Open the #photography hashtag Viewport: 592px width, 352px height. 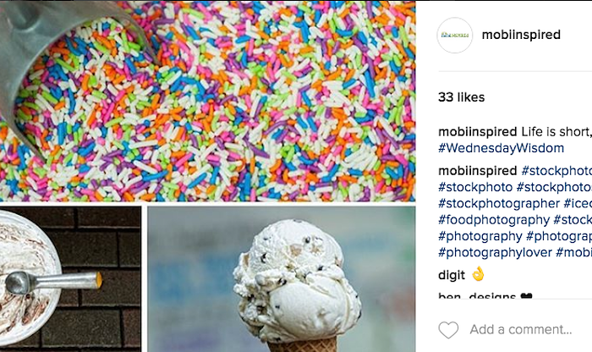pos(480,236)
